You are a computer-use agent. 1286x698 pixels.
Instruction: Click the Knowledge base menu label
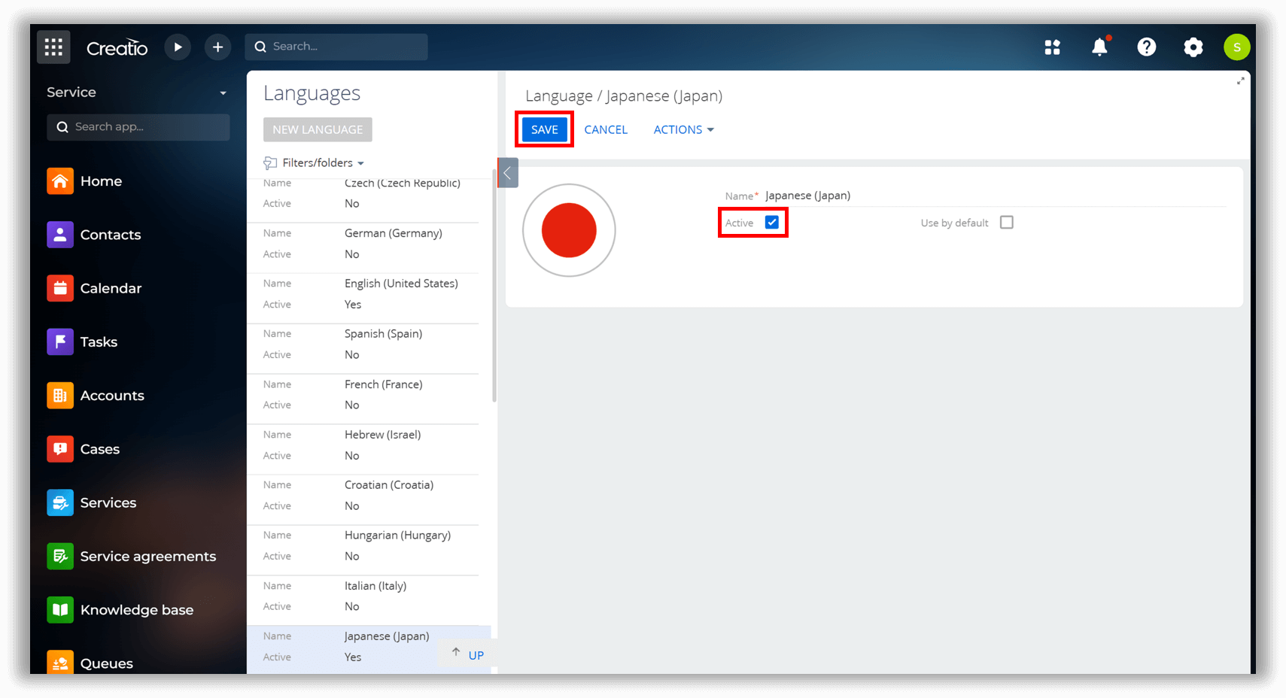point(137,610)
